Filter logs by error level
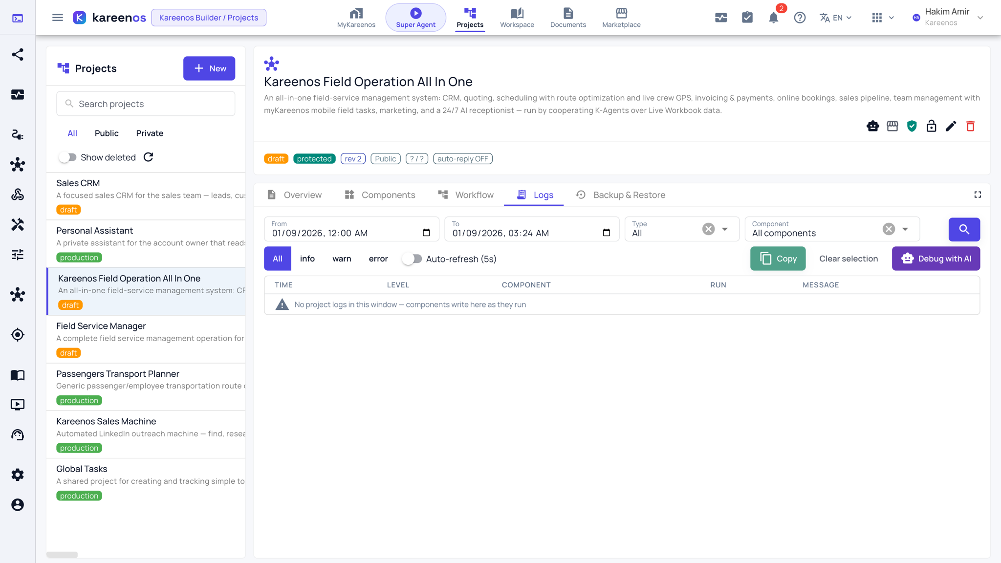 click(x=378, y=259)
